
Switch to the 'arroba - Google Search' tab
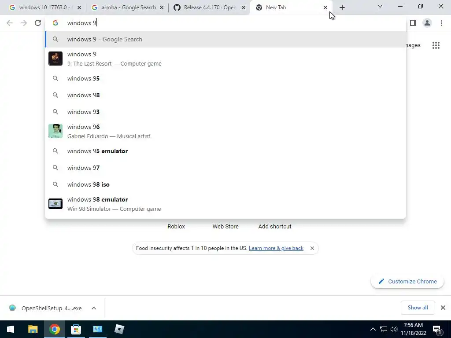(x=128, y=7)
